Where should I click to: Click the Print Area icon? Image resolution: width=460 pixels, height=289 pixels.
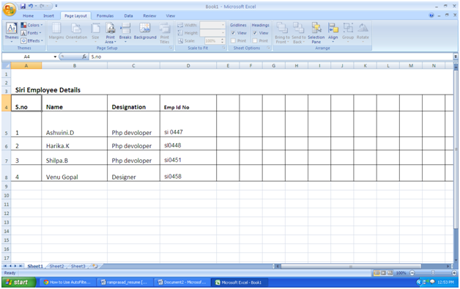coord(111,29)
